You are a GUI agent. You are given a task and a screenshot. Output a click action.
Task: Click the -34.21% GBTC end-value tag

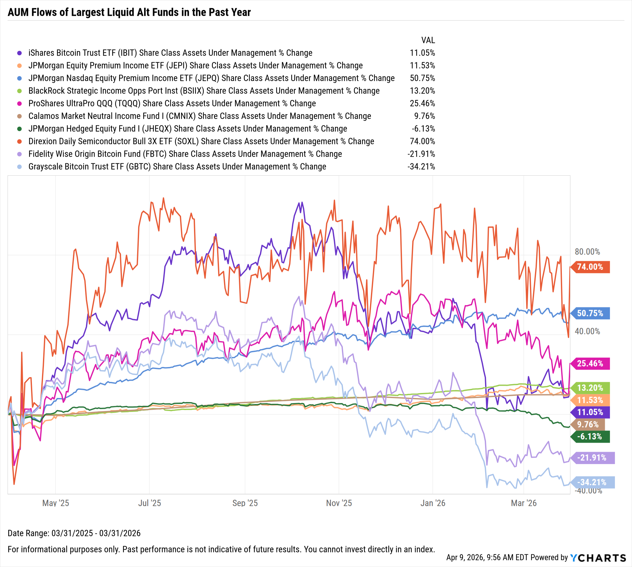tap(592, 482)
